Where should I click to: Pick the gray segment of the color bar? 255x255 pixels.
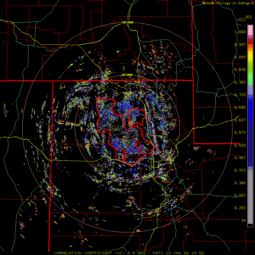point(250,197)
